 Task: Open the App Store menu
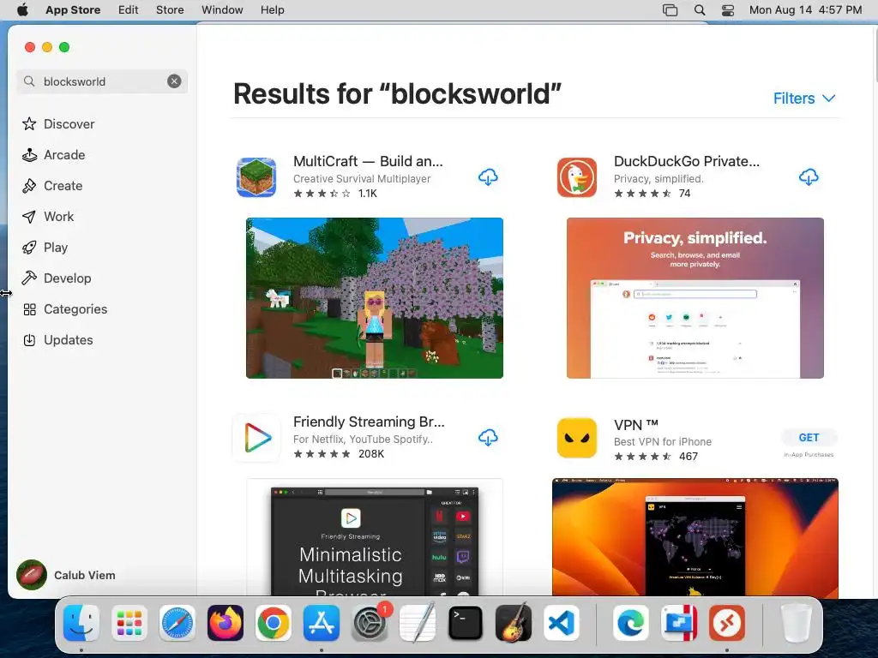pyautogui.click(x=73, y=10)
